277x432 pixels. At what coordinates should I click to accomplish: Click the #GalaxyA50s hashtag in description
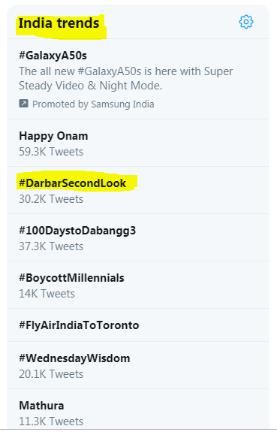110,71
